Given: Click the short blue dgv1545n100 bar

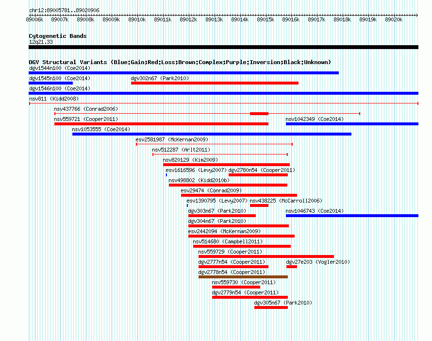Looking at the screenshot, I should pyautogui.click(x=50, y=83).
